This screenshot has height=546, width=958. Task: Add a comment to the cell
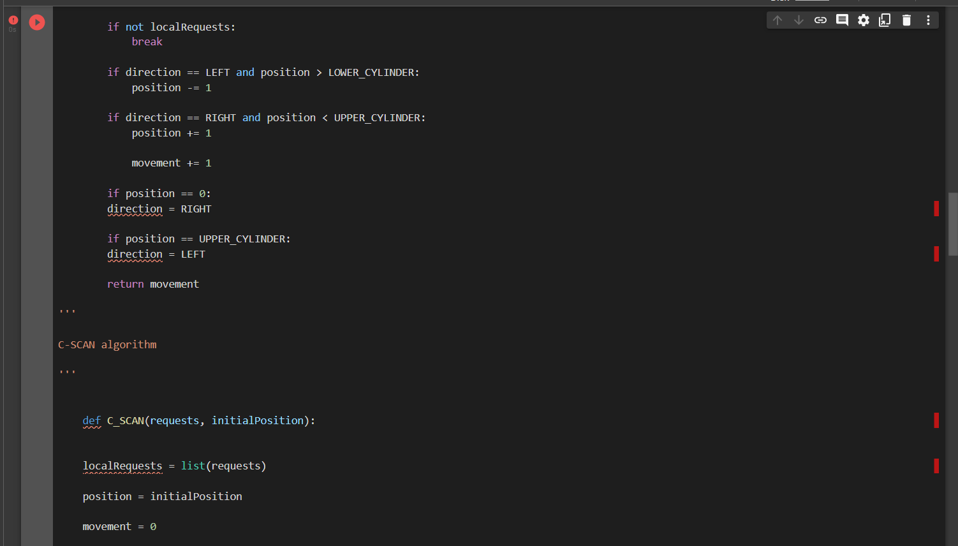pos(841,20)
